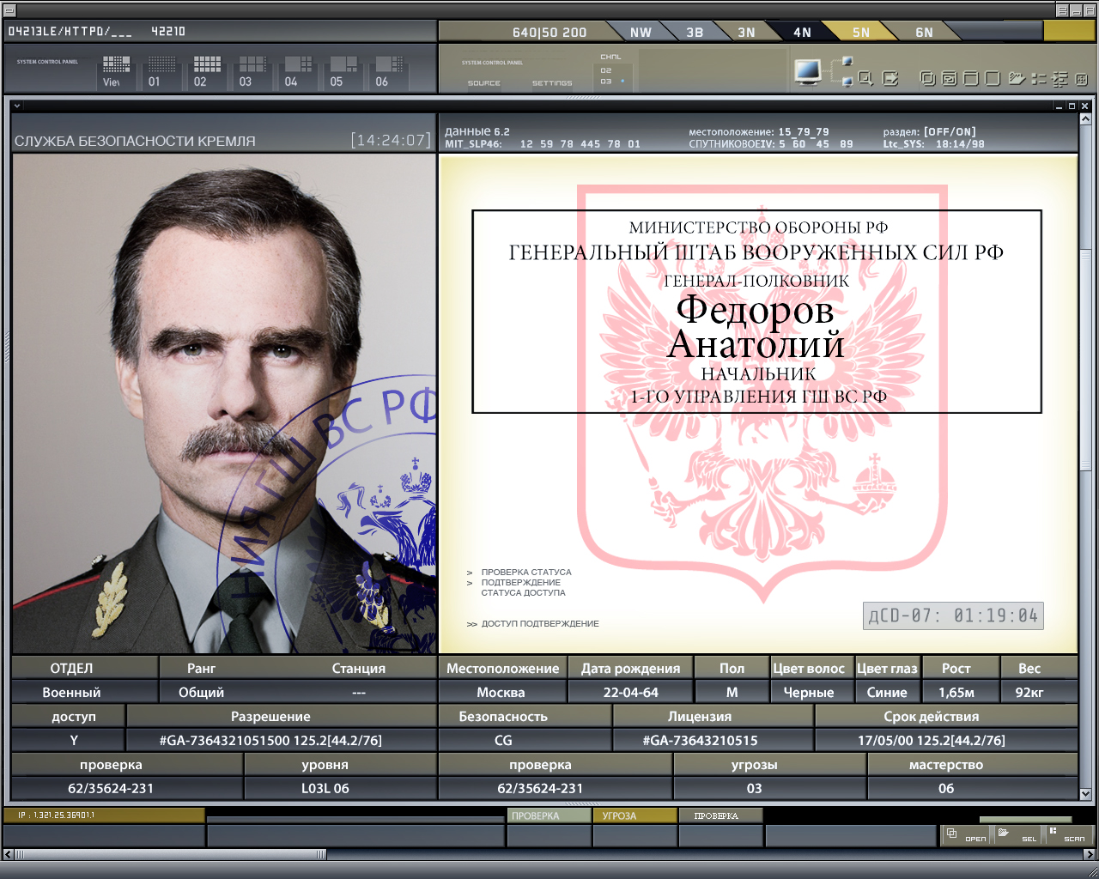Screen dimensions: 1099x879
Task: Switch to the NW tab
Action: click(641, 32)
